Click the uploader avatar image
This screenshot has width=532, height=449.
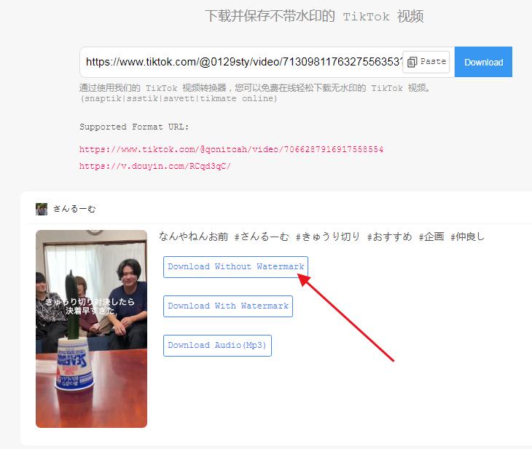click(x=42, y=209)
